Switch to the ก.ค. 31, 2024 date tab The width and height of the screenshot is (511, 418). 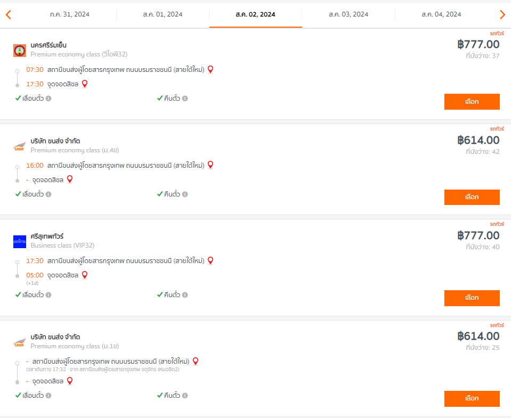70,14
